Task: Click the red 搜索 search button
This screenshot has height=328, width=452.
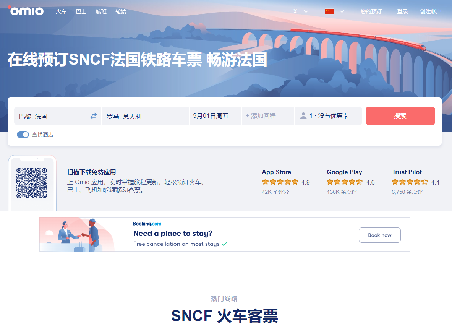Action: (x=400, y=116)
